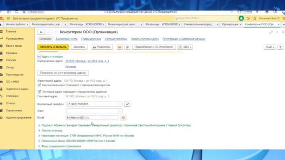This screenshot has height=160, width=285.
Task: Click Подключение к 1С-Отчетности button
Action: tap(154, 47)
